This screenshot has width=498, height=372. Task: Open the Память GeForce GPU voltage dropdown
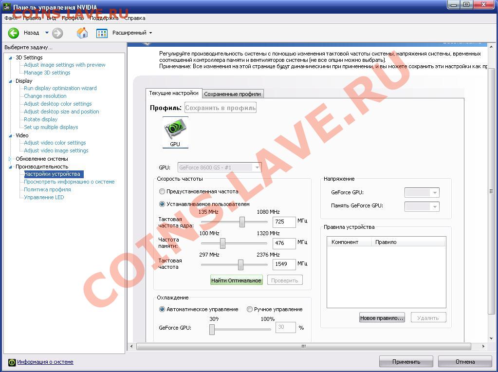point(422,206)
